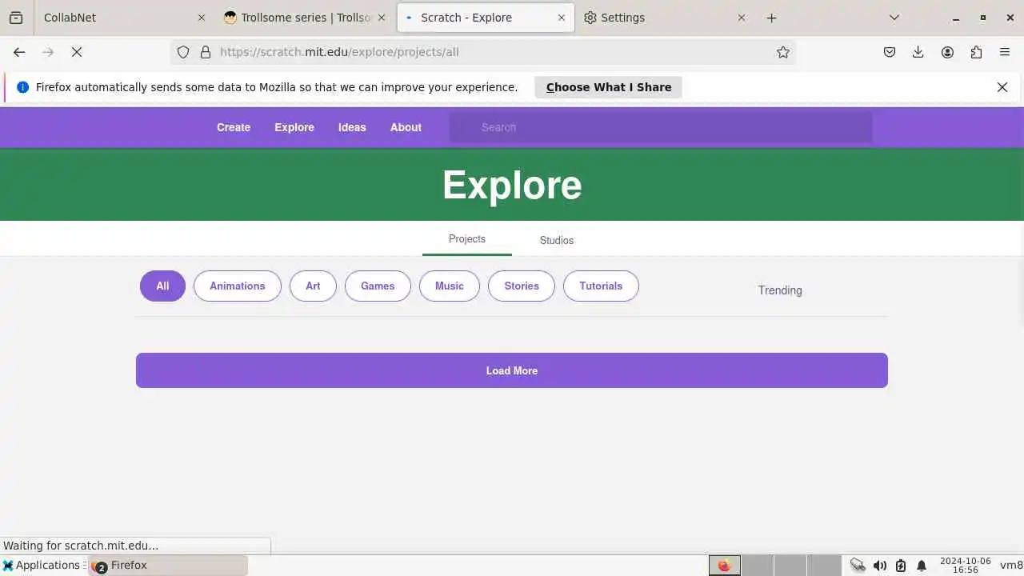The height and width of the screenshot is (576, 1024).
Task: Open the Firefox hamburger menu
Action: click(x=1005, y=52)
